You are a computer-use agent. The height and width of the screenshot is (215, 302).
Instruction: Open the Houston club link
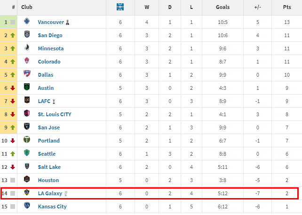click(x=48, y=180)
